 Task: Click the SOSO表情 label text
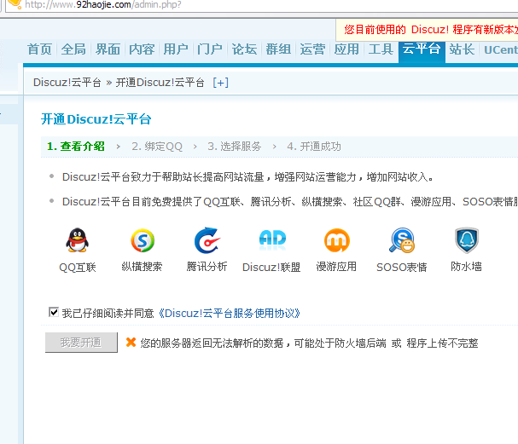pyautogui.click(x=402, y=268)
